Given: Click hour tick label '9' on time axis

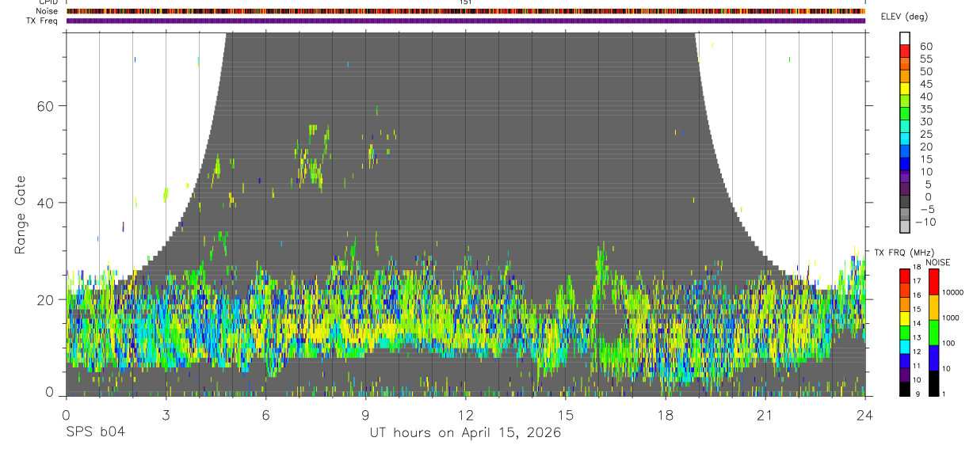Looking at the screenshot, I should pyautogui.click(x=365, y=415).
